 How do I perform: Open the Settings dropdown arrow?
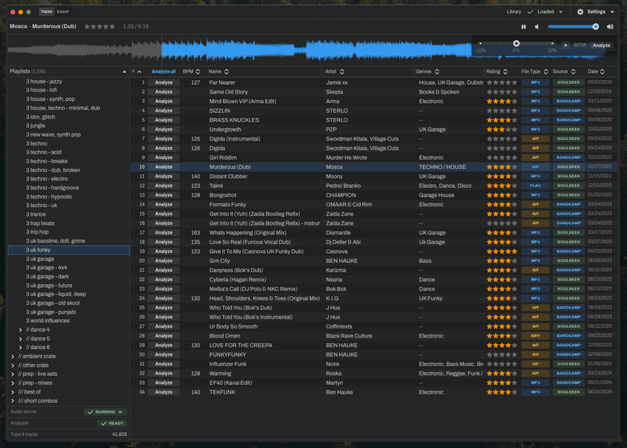[x=612, y=12]
